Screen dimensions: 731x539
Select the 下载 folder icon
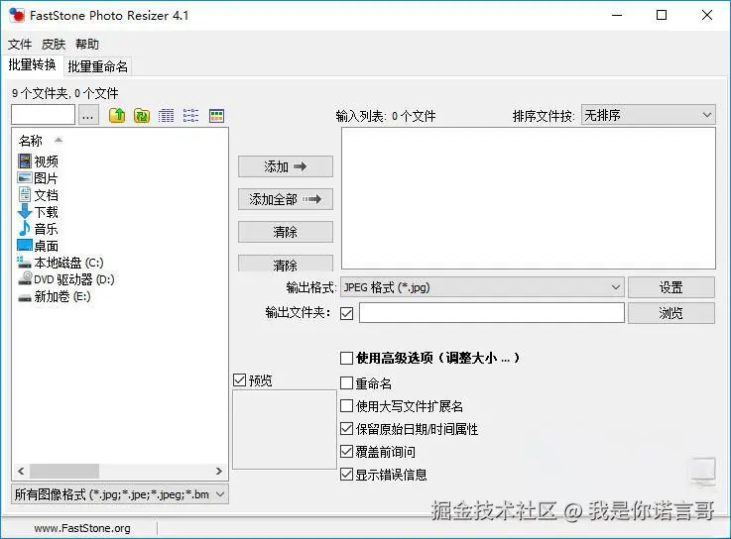click(x=25, y=211)
